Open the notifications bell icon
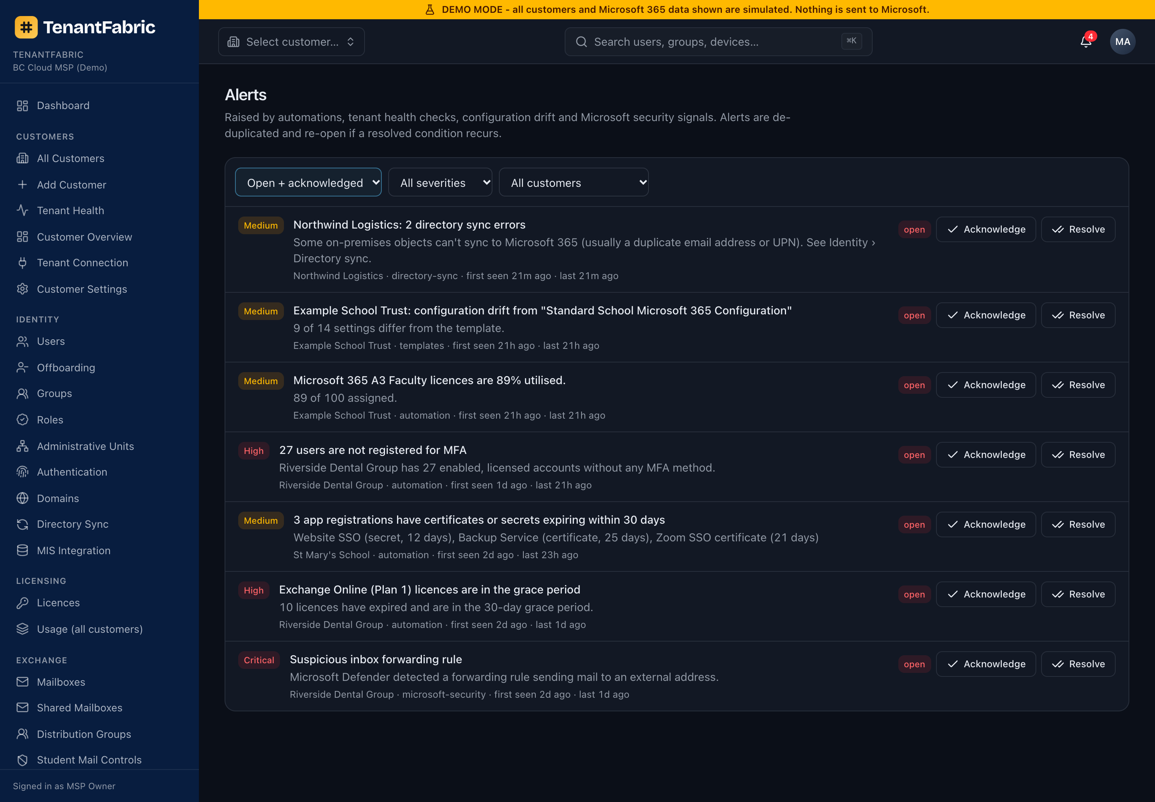Viewport: 1155px width, 802px height. pyautogui.click(x=1086, y=42)
